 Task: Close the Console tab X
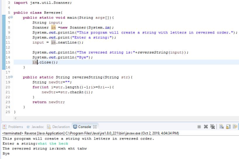pos(95,127)
